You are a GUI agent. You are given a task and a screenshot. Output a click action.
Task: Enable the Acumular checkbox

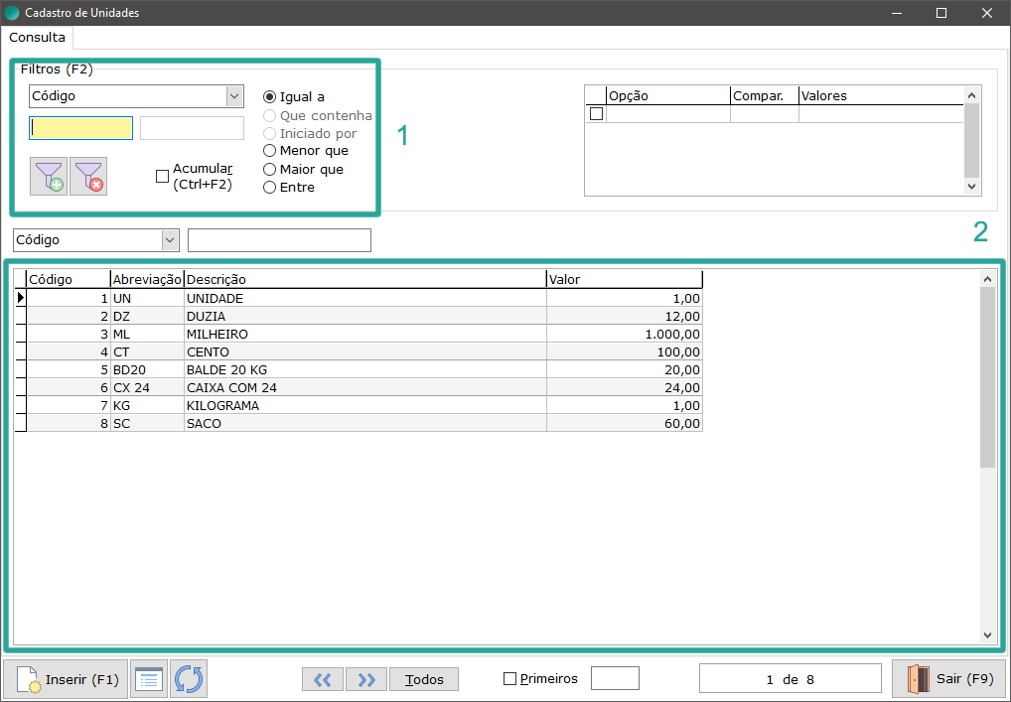click(x=163, y=177)
